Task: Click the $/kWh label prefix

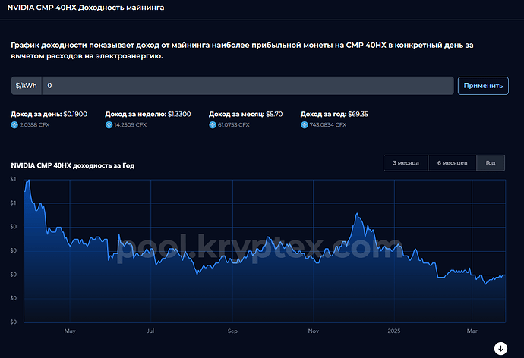Action: click(x=27, y=86)
